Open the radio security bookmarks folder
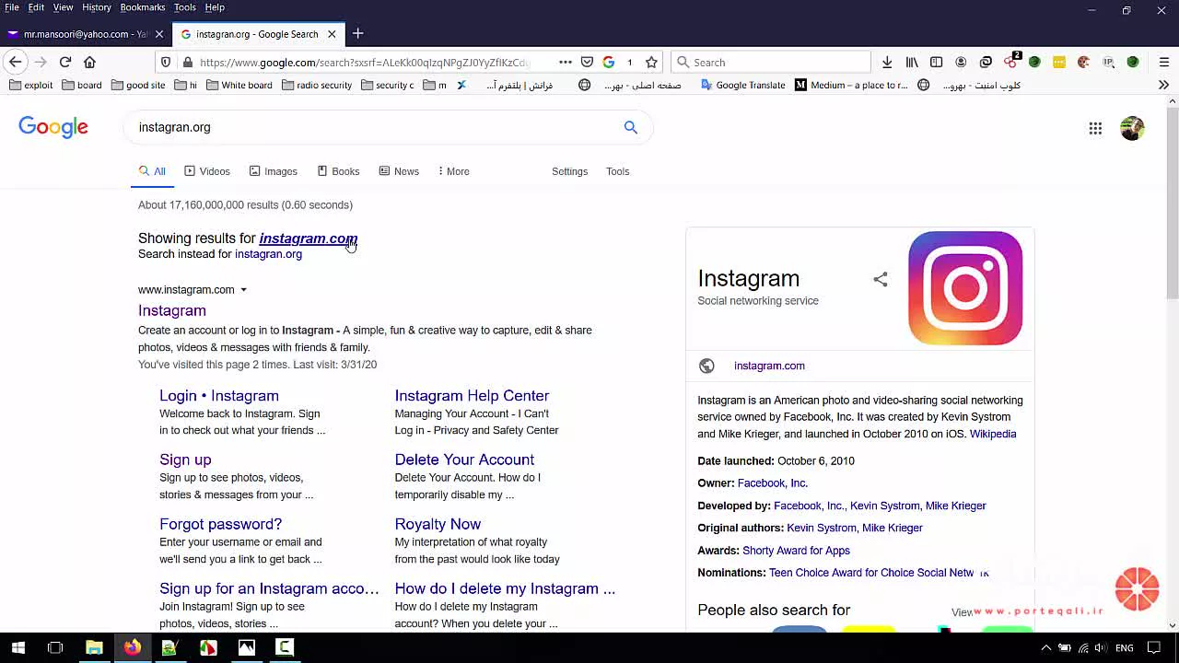This screenshot has width=1179, height=663. [317, 85]
